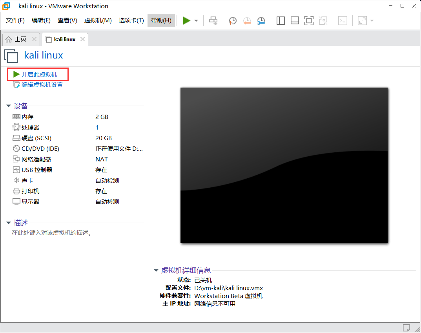Click the 已关机 status text

tap(203, 280)
